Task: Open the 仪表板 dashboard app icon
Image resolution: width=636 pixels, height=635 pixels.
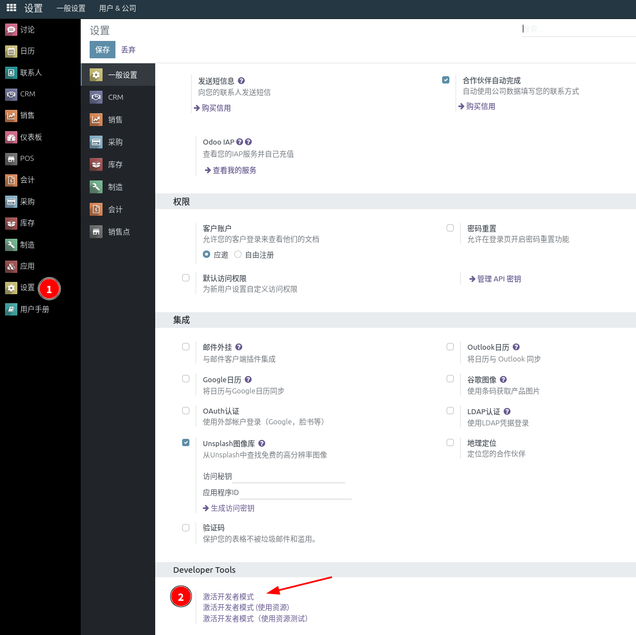Action: [11, 137]
